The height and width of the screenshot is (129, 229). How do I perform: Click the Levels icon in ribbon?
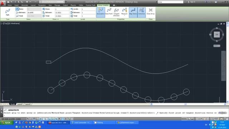pyautogui.click(x=72, y=9)
